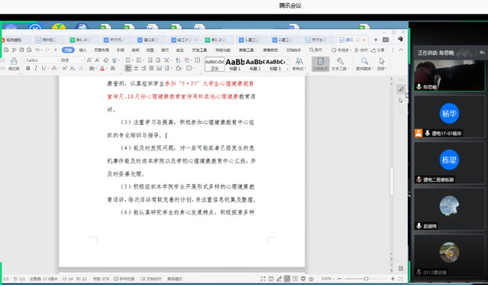
Task: Open the font size 四号 dropdown
Action: tap(73, 60)
